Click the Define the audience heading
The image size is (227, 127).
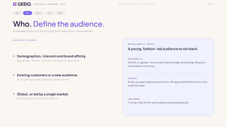(x=69, y=24)
